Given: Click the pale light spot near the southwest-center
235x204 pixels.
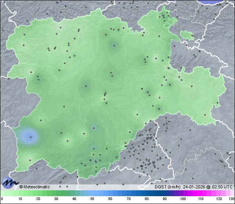Looking at the screenshot, I should click(67, 140).
